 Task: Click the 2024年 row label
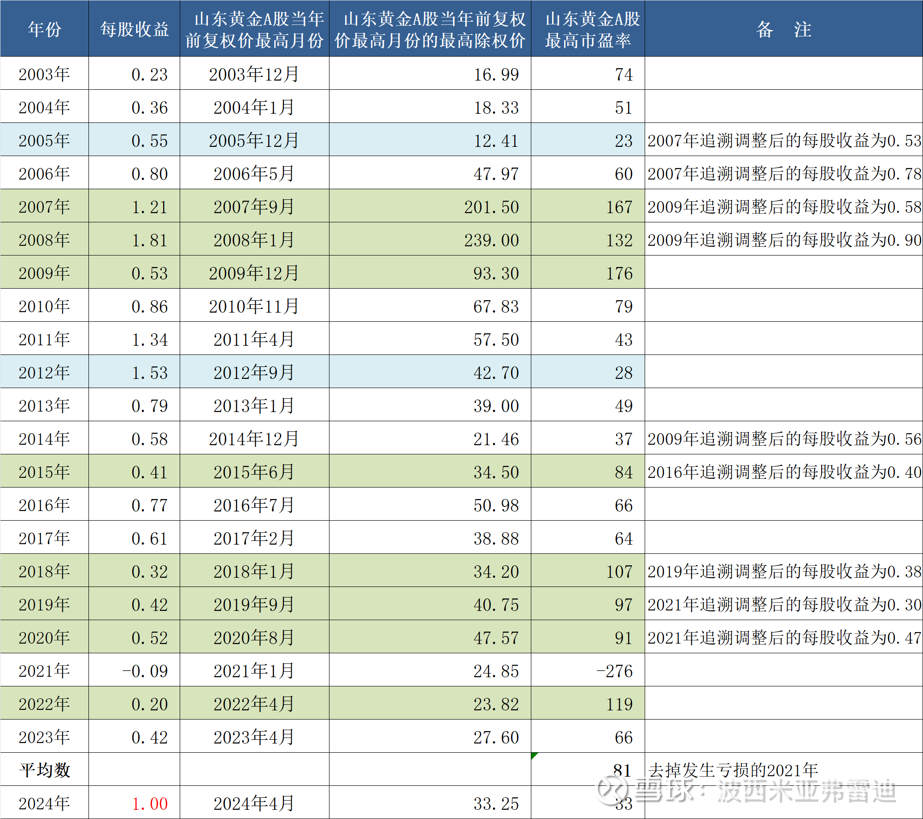45,803
